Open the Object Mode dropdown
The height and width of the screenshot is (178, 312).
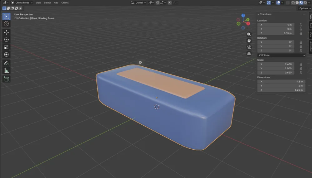tap(22, 2)
